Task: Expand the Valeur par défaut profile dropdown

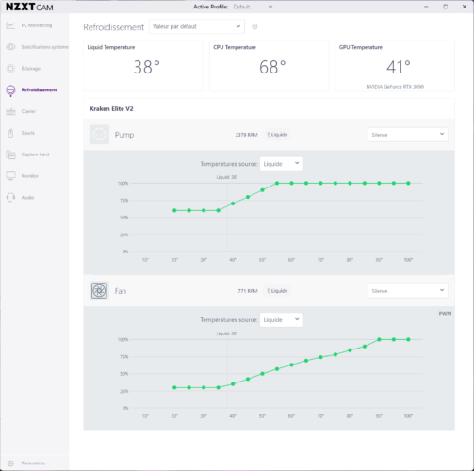Action: (197, 26)
